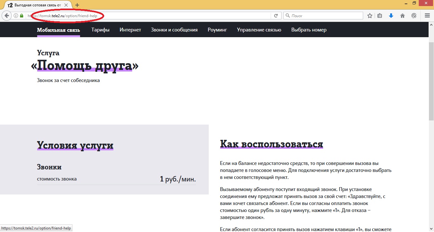Bookmark this page via the star icon
This screenshot has width=434, height=232.
370,15
